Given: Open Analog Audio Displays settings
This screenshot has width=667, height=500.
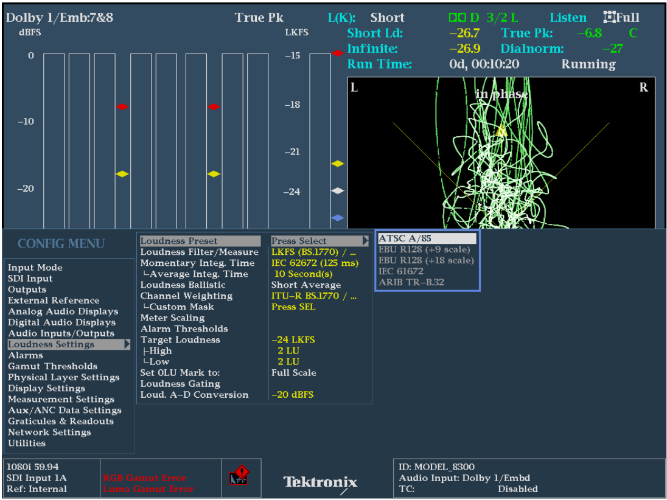Looking at the screenshot, I should click(63, 311).
